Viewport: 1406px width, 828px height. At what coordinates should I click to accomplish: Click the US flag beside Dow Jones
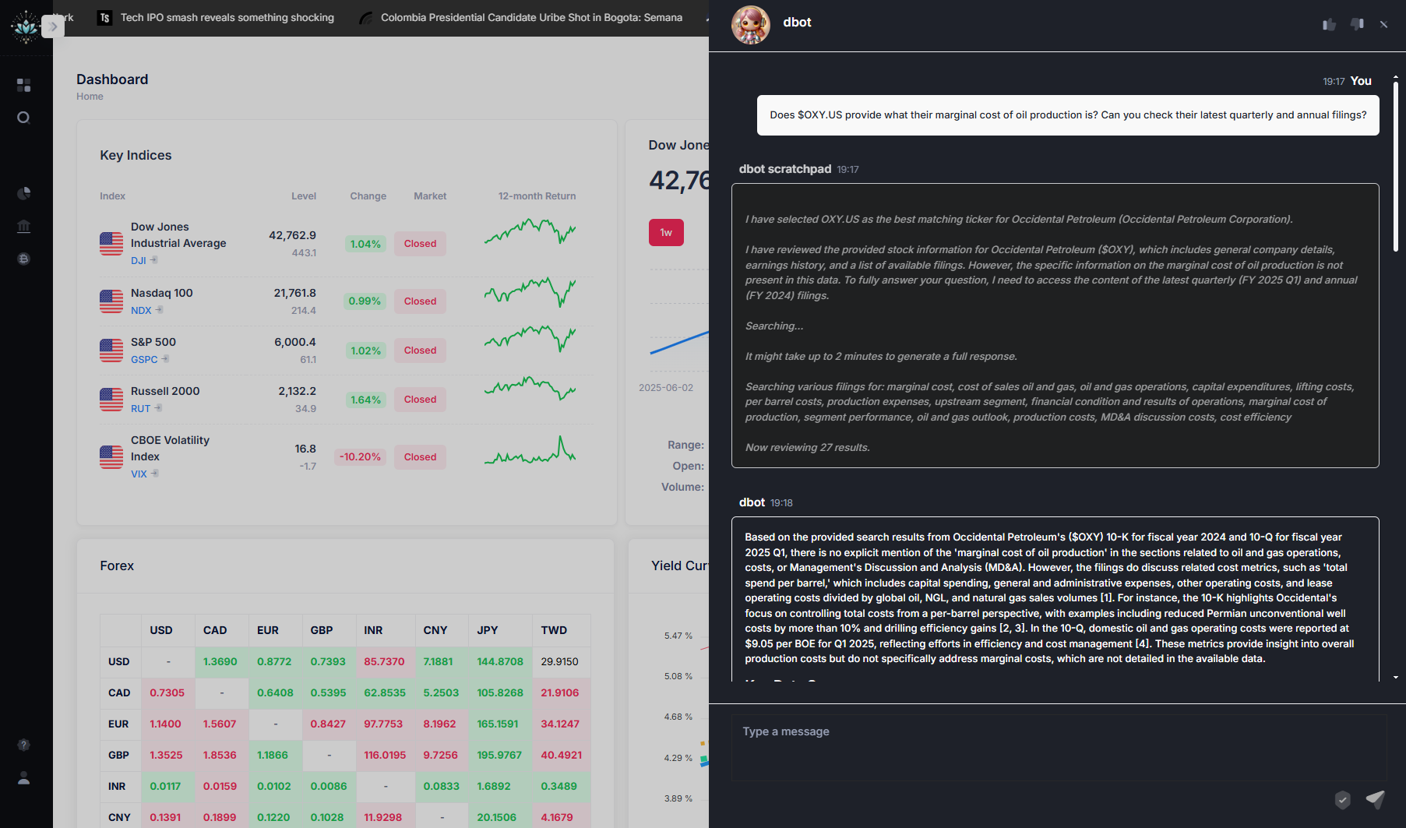tap(111, 244)
